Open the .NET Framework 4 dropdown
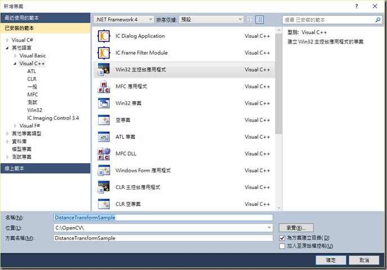 pyautogui.click(x=124, y=20)
